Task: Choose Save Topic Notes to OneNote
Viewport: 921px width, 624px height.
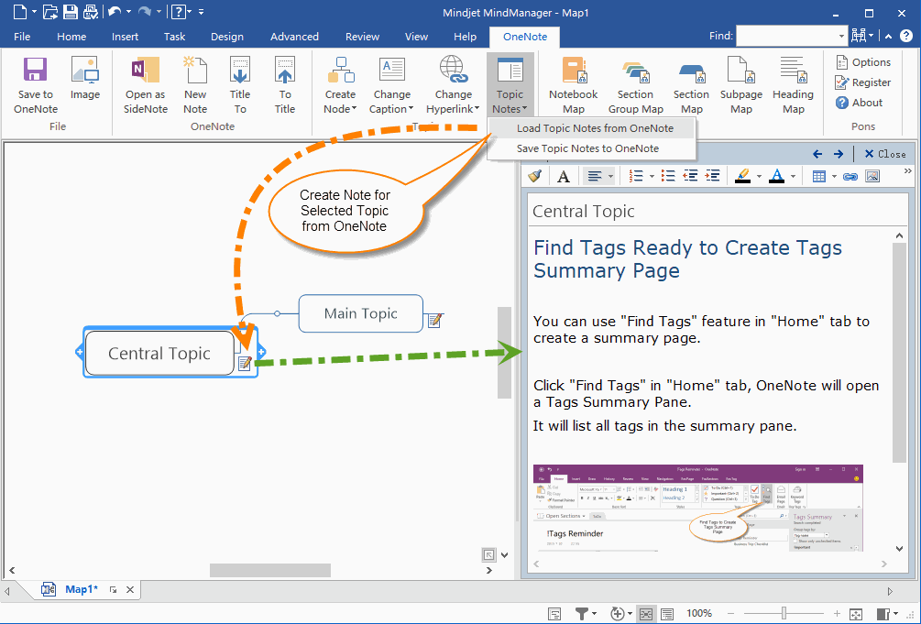Action: (591, 148)
